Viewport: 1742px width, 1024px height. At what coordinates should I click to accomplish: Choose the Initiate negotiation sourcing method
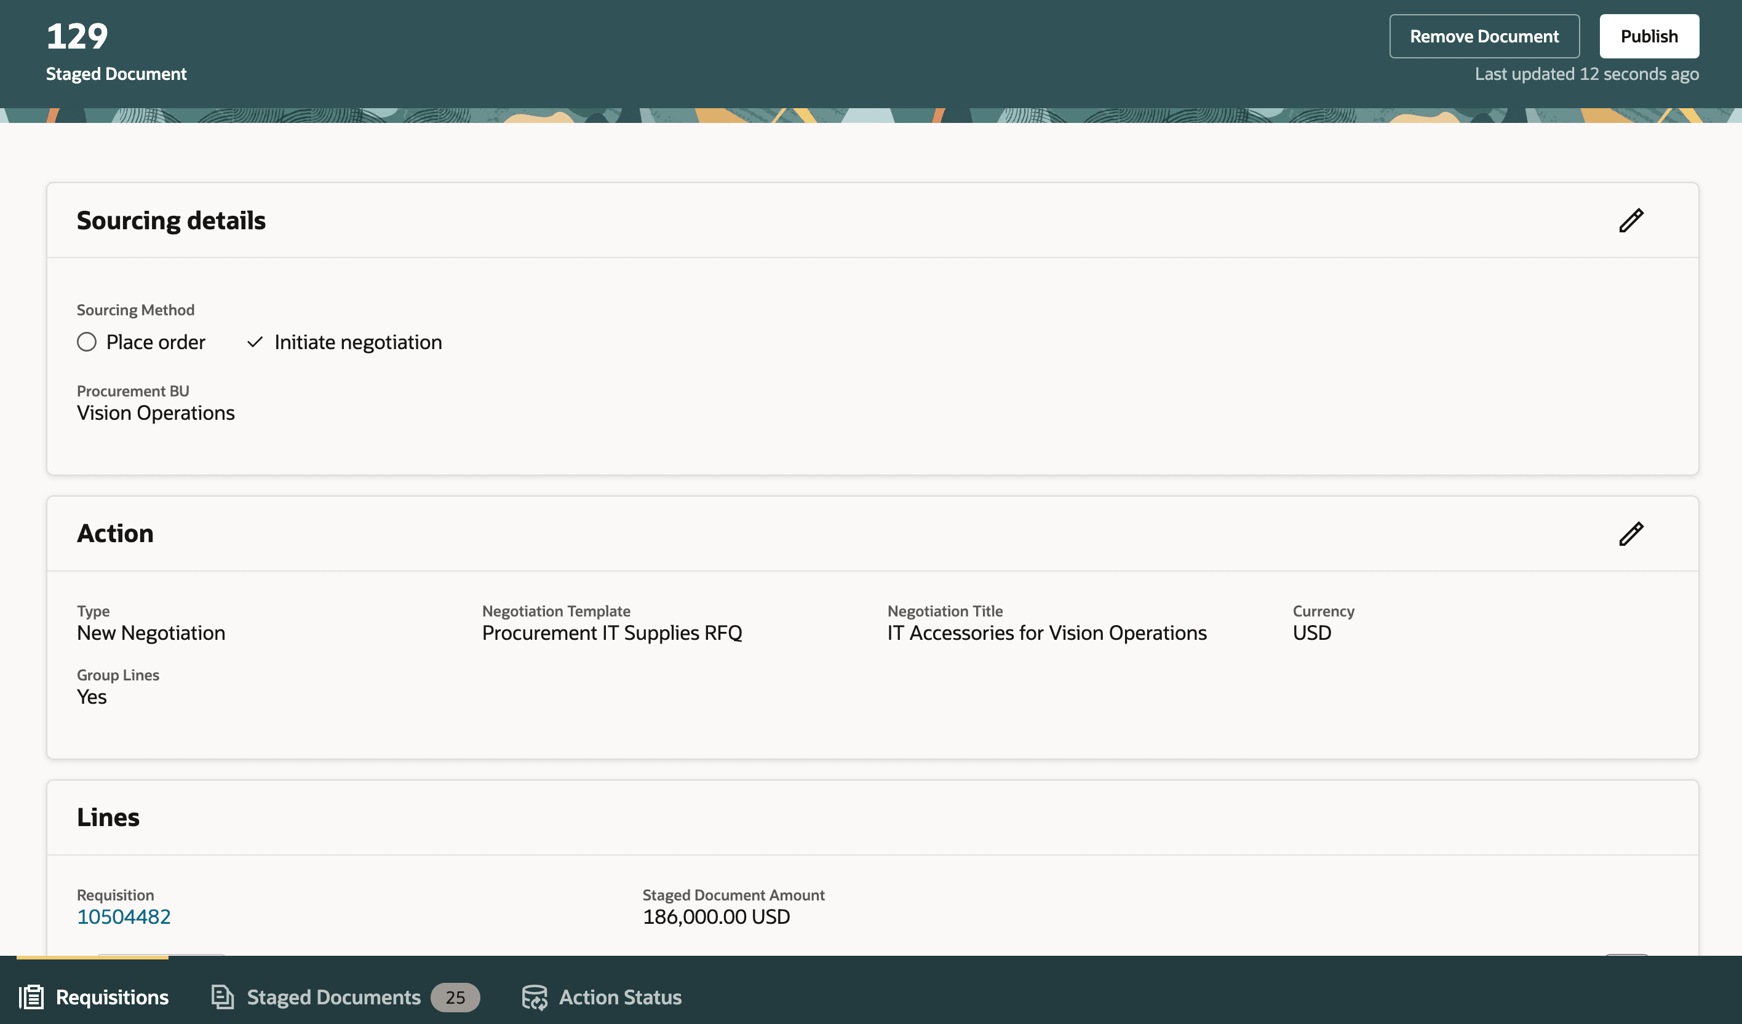pyautogui.click(x=357, y=342)
